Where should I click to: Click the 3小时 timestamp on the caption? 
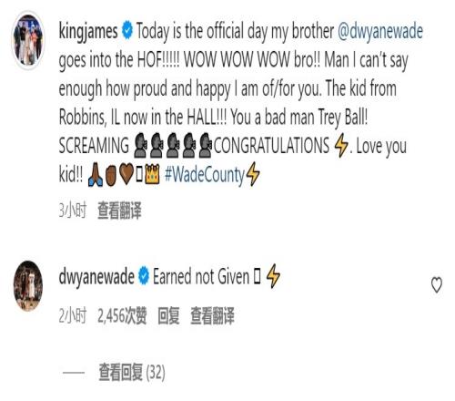pyautogui.click(x=73, y=211)
